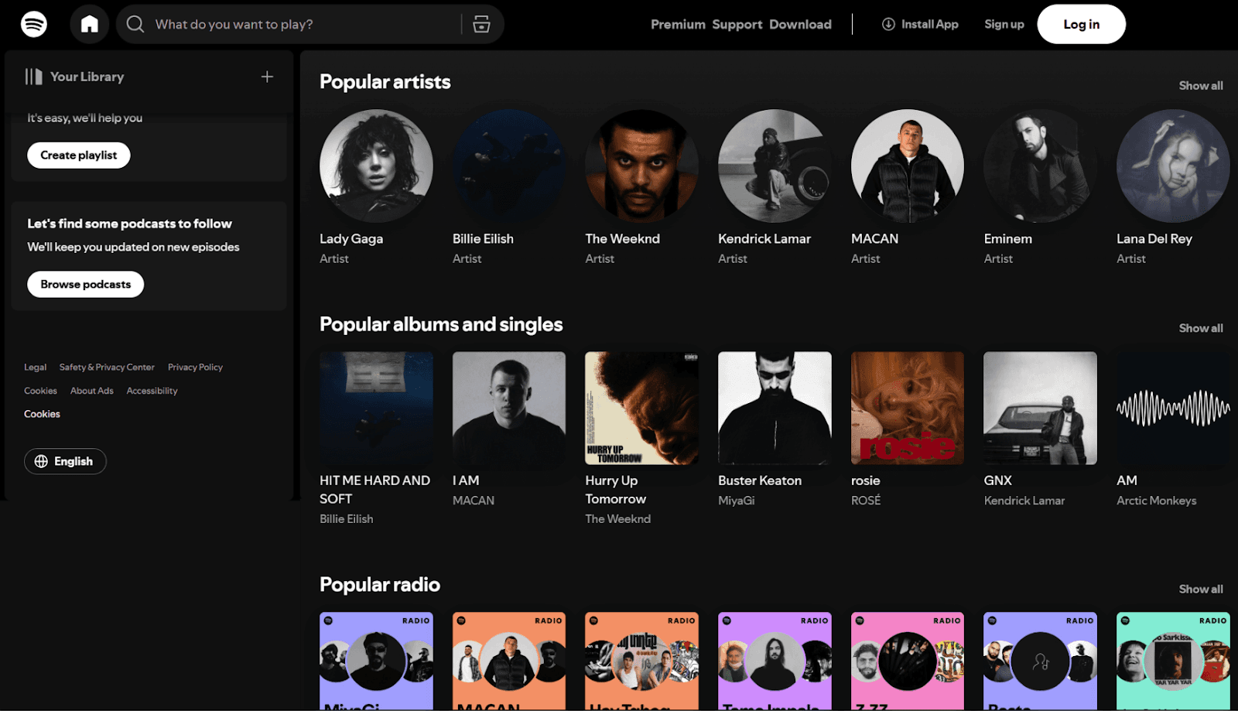Open the Popular radio section heading

coord(380,584)
